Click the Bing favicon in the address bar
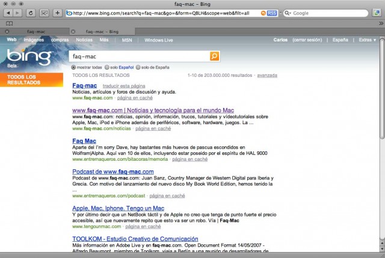This screenshot has width=385, height=258. pos(70,13)
